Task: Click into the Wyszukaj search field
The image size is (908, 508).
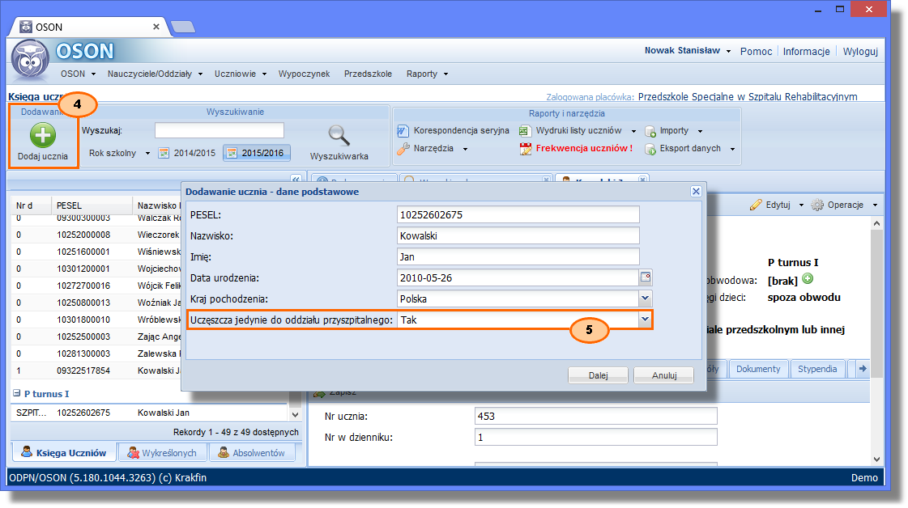Action: 220,131
